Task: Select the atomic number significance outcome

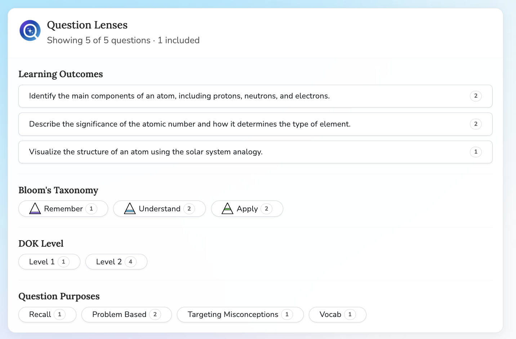Action: tap(255, 124)
